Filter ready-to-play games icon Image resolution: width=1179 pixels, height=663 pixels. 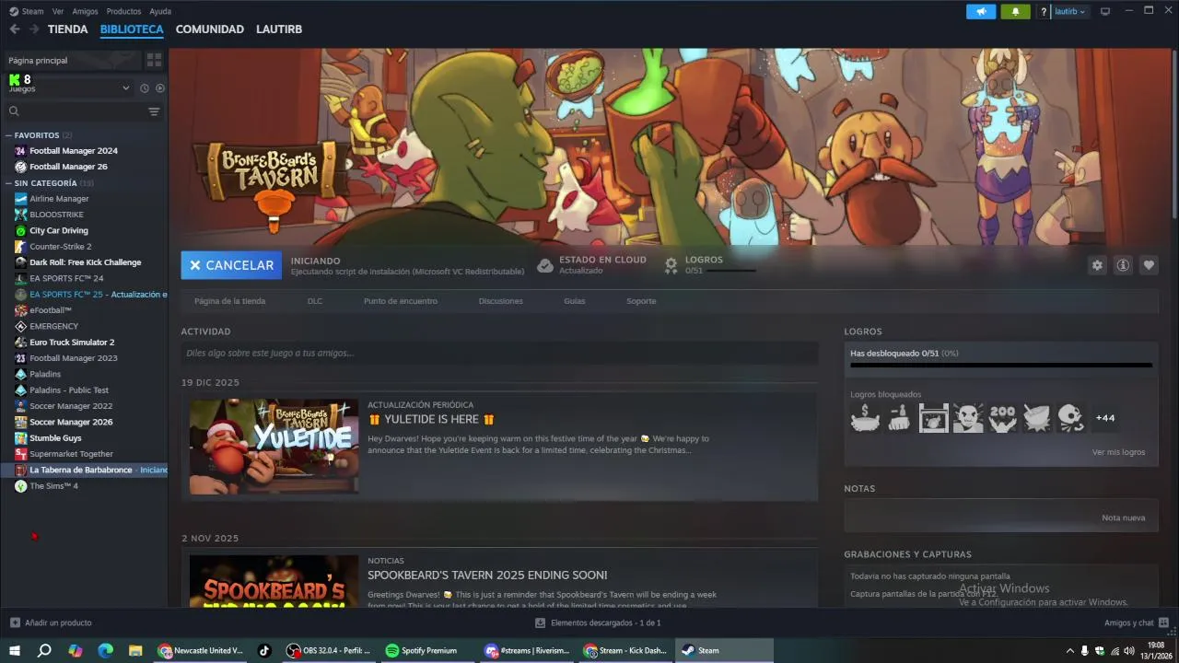[x=160, y=88]
